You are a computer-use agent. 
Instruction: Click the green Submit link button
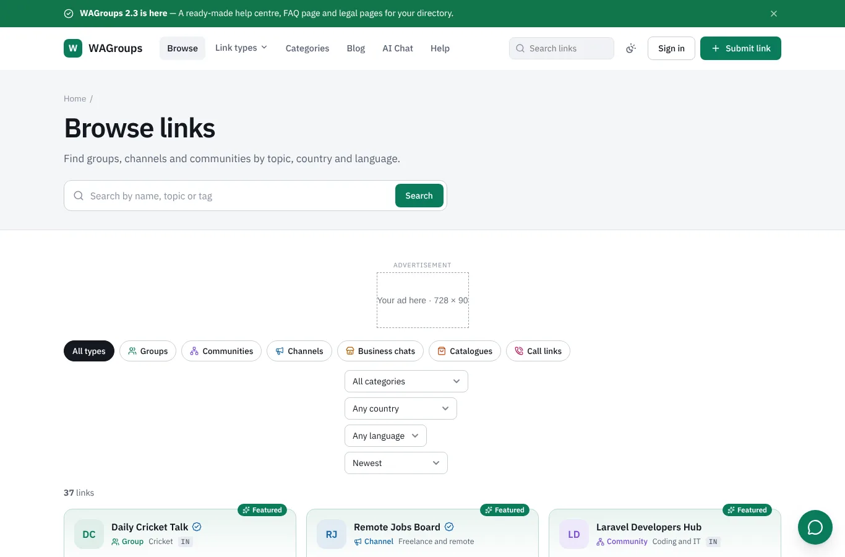coord(740,48)
